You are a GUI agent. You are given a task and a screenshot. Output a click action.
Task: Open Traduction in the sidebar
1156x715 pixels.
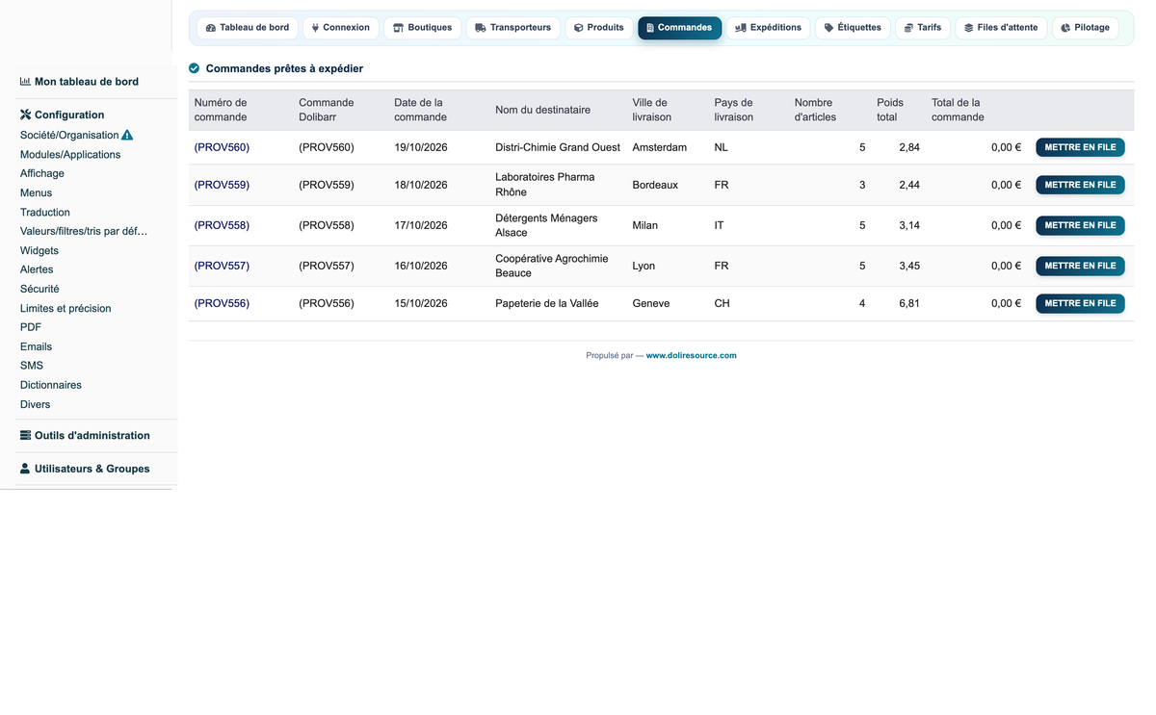coord(45,213)
